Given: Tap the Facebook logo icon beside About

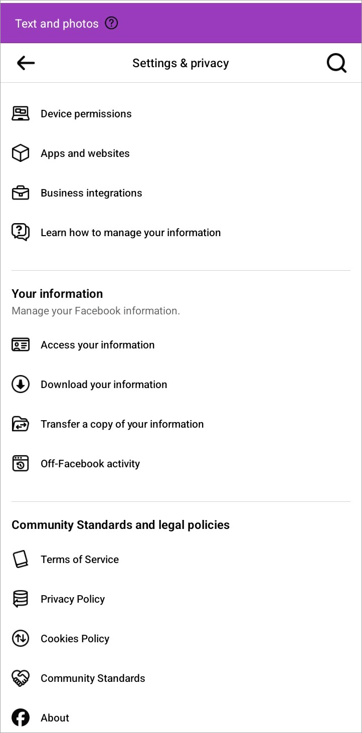Looking at the screenshot, I should tap(21, 718).
